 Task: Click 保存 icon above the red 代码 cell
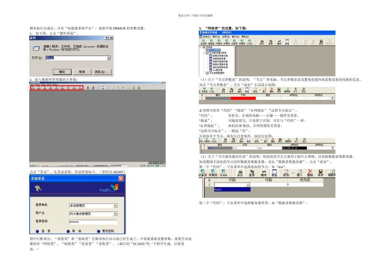[x=279, y=90]
